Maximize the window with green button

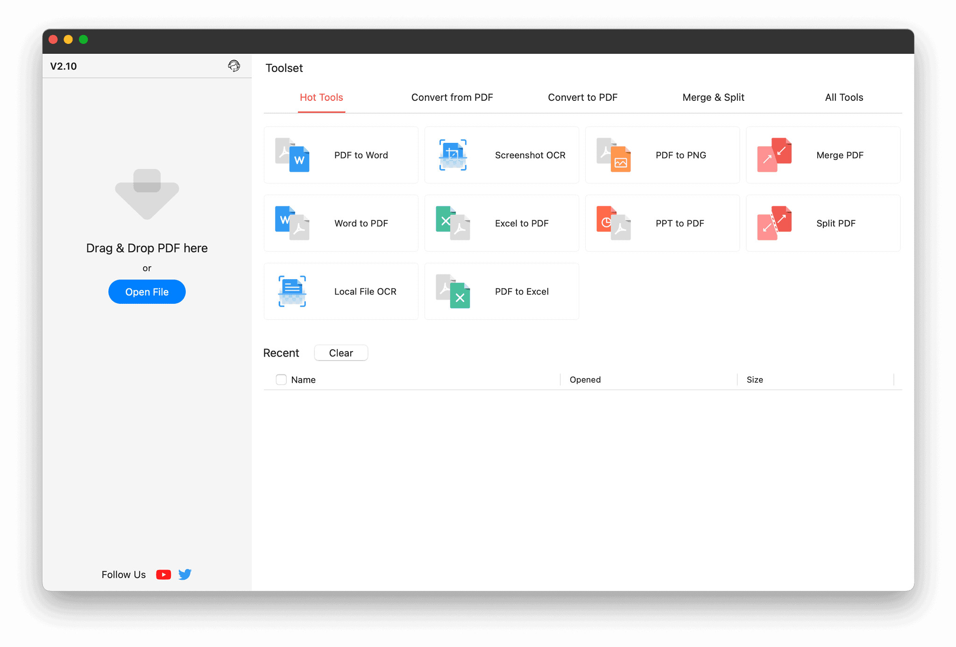coord(84,39)
